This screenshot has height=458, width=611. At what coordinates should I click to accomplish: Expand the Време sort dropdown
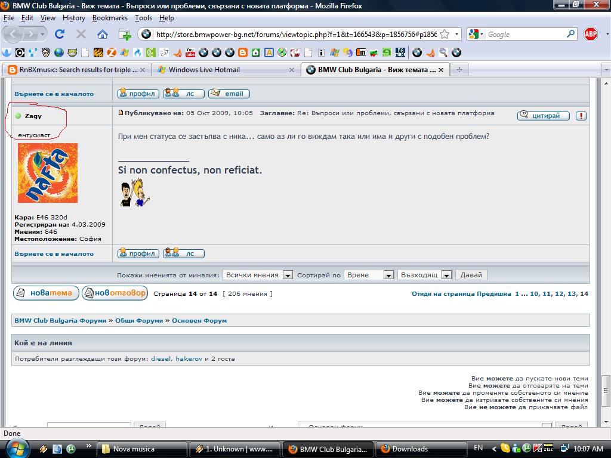[x=388, y=275]
